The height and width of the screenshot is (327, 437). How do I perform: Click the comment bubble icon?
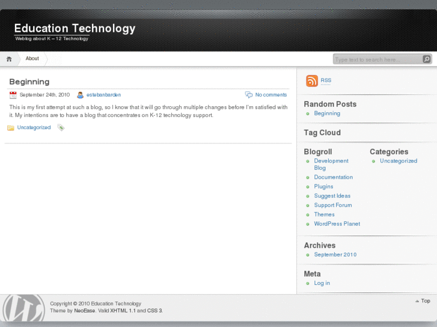(x=249, y=95)
